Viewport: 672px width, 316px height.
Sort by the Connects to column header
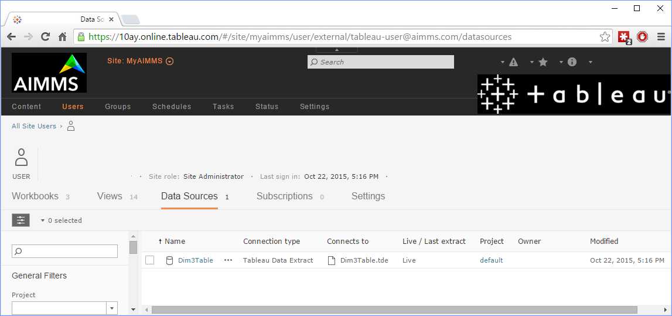[x=347, y=242]
